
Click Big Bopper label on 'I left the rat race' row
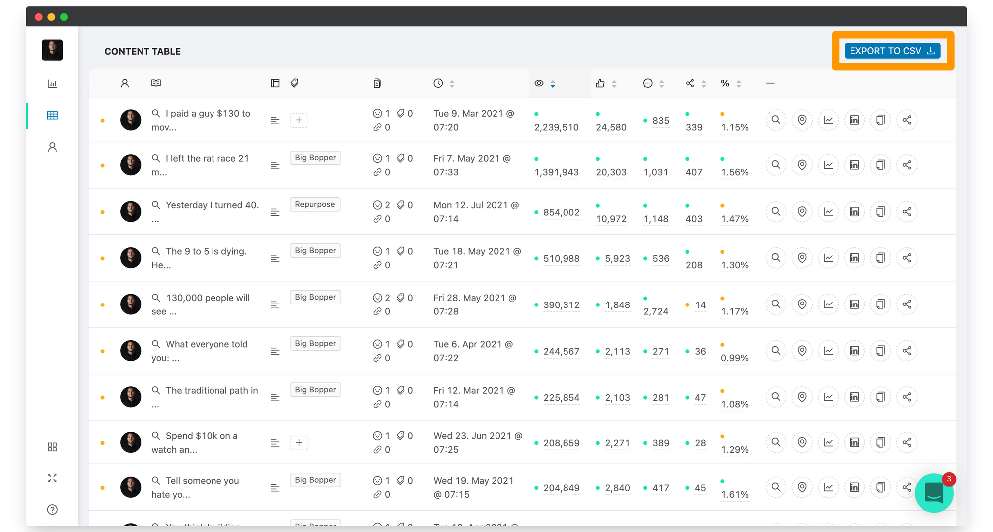coord(315,157)
